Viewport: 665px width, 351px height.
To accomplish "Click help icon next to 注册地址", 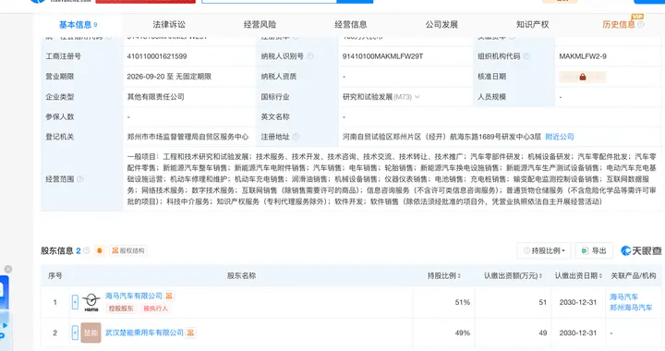I will (296, 137).
